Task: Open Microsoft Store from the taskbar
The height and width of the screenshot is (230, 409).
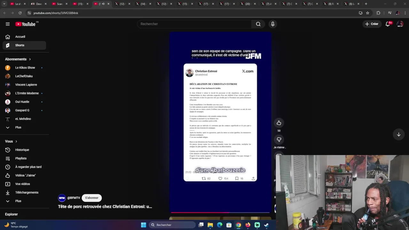Action: pos(229,225)
